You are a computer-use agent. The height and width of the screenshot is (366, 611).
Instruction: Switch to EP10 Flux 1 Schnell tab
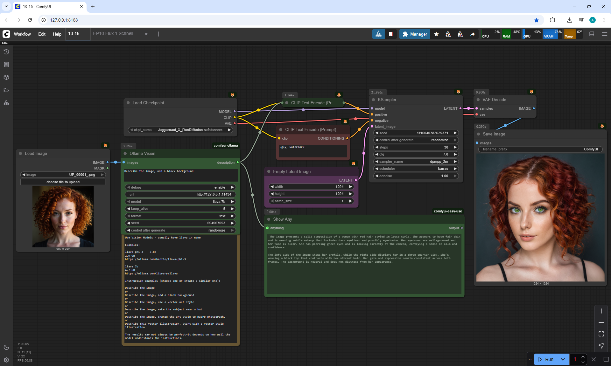(x=116, y=34)
